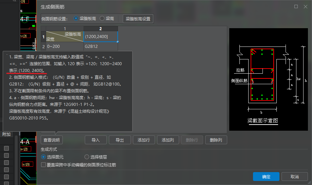
Task: Click the 梁腹板高 梁宽 diagonal header cell
Action: point(65,37)
